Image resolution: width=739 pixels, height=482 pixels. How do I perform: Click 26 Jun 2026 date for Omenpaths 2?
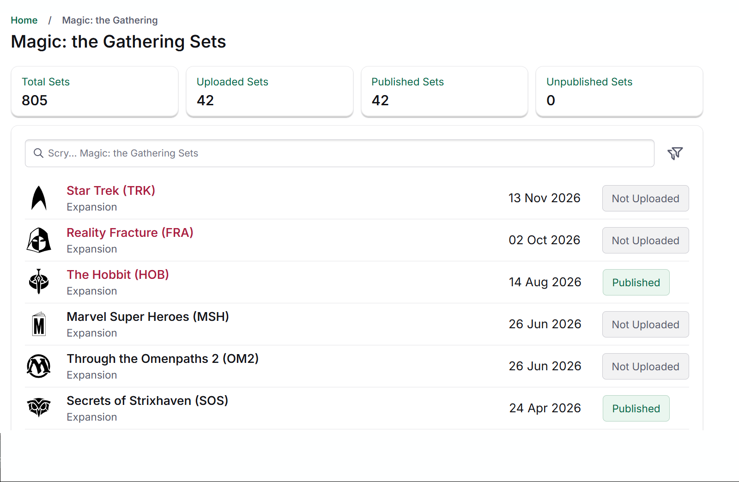[x=545, y=366]
